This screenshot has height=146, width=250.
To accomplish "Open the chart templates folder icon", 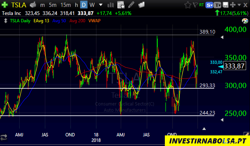I will pos(141,5).
